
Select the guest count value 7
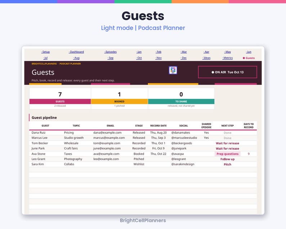click(x=60, y=94)
